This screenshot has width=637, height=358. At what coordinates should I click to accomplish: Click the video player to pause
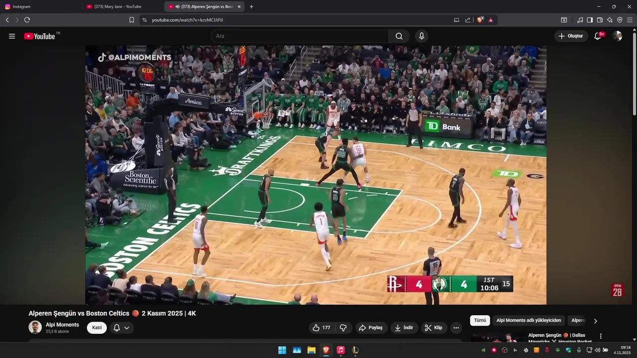click(x=316, y=175)
